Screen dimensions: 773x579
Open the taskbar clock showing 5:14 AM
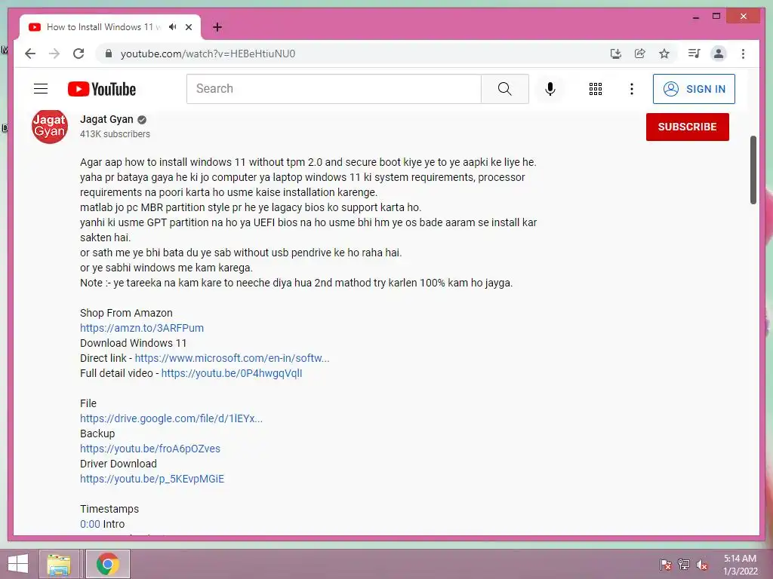740,565
